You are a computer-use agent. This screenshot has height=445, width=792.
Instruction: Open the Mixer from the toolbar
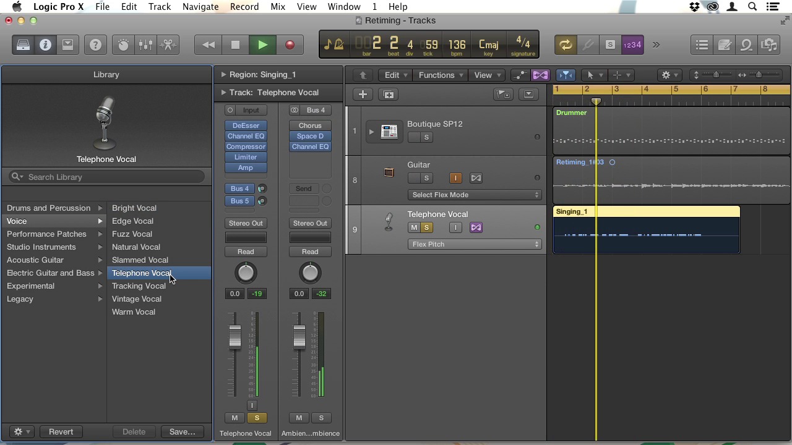(145, 44)
